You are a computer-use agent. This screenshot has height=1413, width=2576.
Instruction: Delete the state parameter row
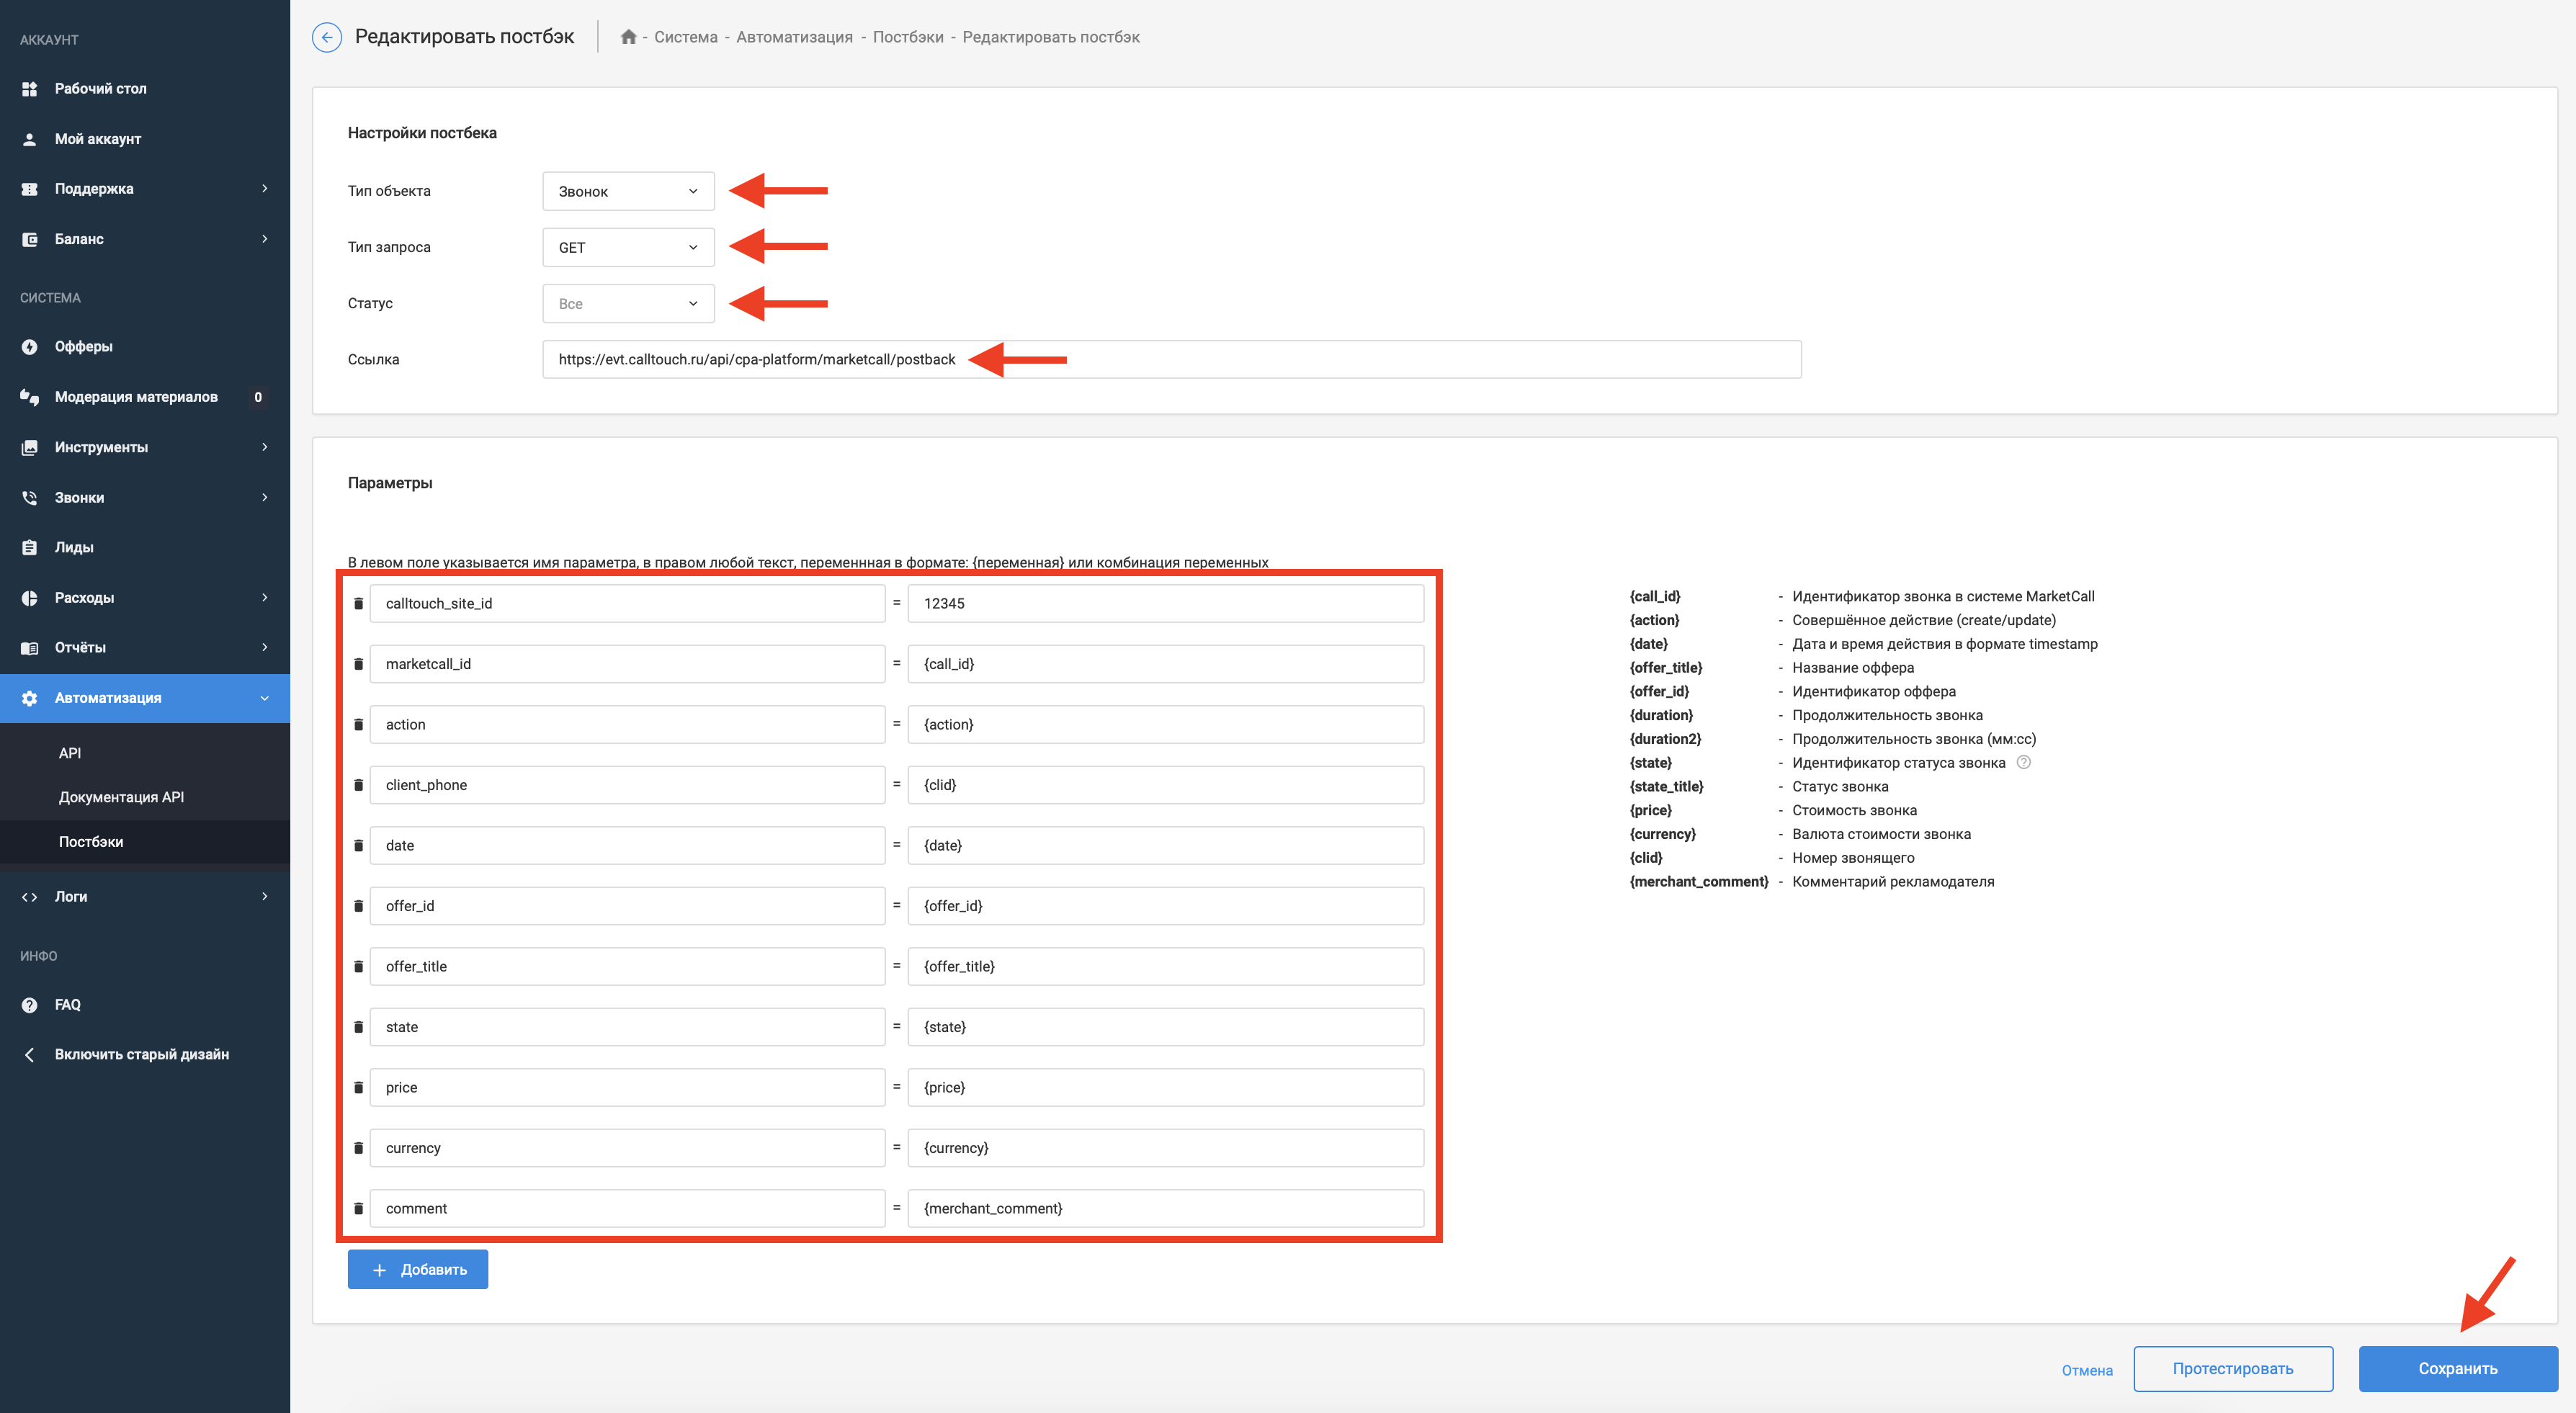point(358,1027)
